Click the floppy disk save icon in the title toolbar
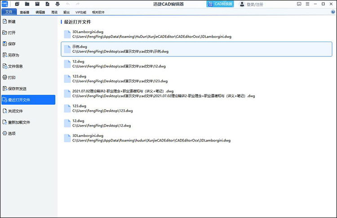337x218 pixels. tap(37, 4)
